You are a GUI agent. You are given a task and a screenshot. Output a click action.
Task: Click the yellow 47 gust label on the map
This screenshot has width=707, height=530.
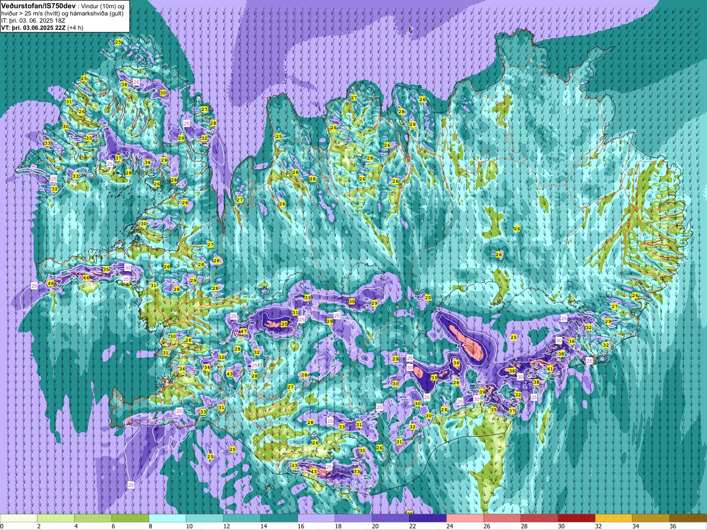[x=244, y=332]
